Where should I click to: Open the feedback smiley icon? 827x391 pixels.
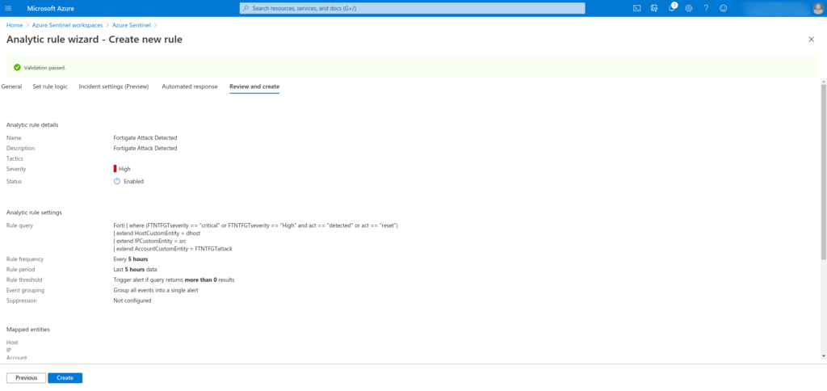coord(723,8)
